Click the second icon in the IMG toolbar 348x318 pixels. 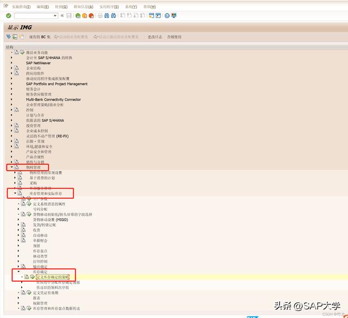coord(15,36)
